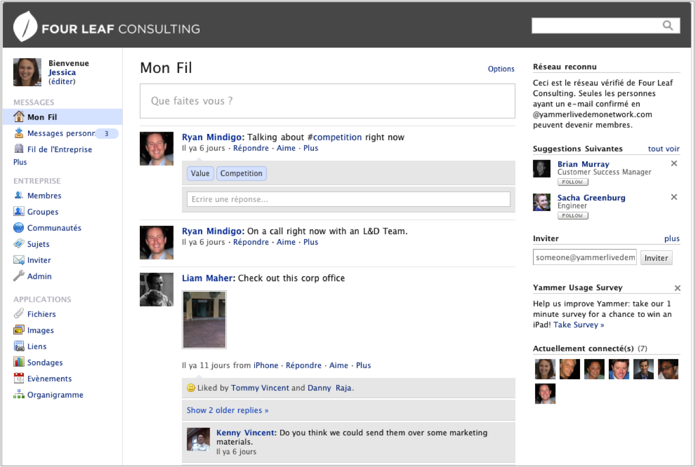The image size is (695, 467).
Task: Click Aime on the L&D Team post
Action: (286, 242)
